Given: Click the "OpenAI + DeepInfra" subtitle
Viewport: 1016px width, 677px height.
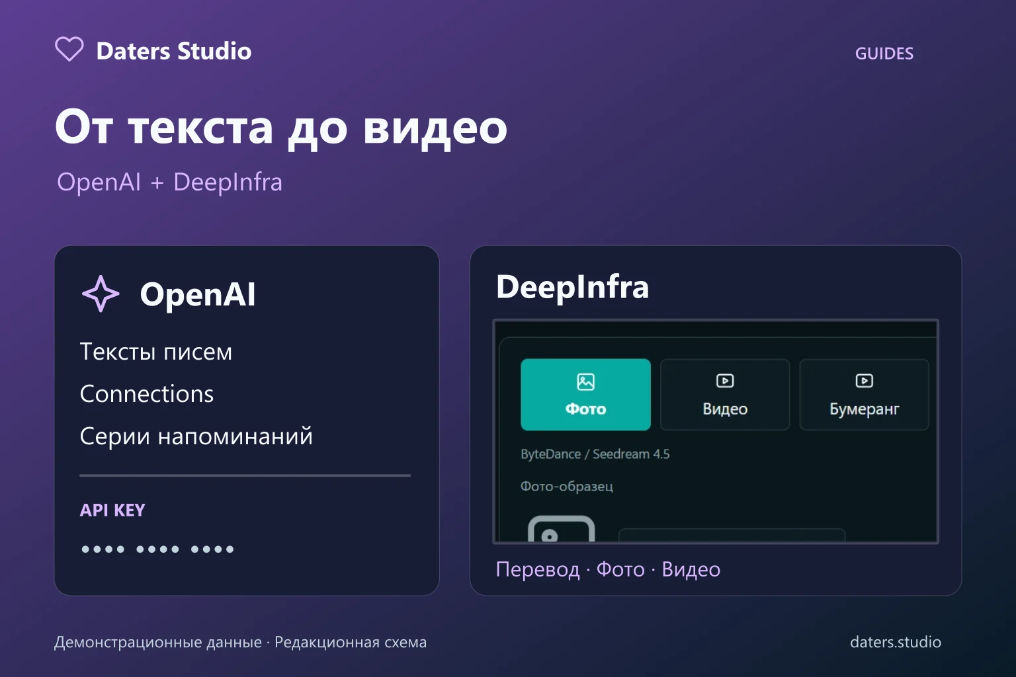Looking at the screenshot, I should pos(170,182).
